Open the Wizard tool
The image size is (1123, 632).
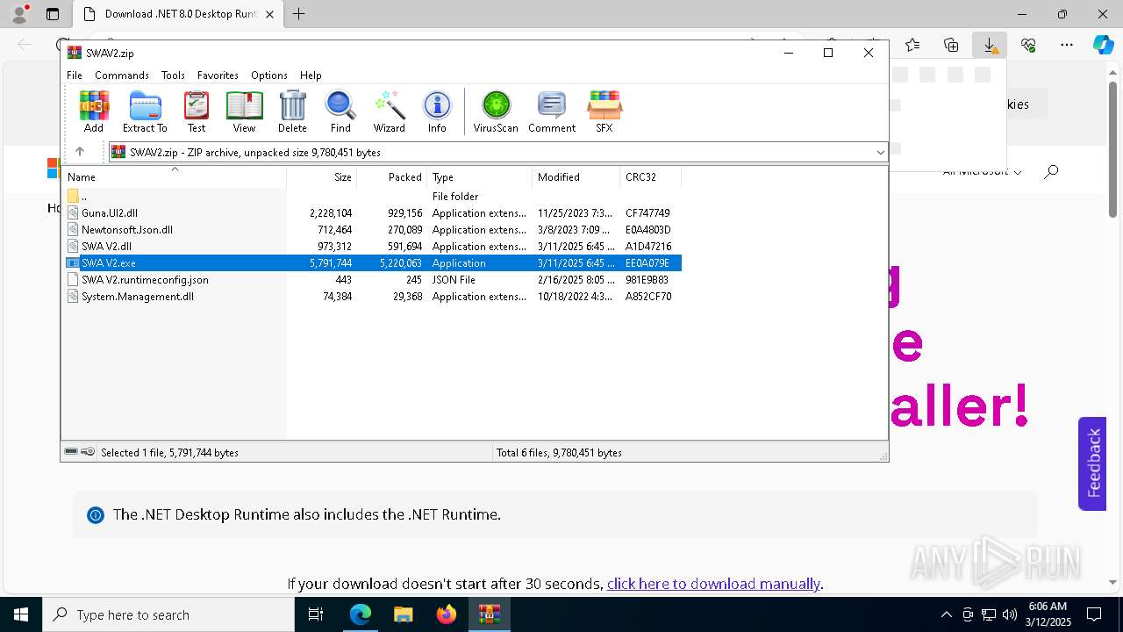tap(389, 111)
